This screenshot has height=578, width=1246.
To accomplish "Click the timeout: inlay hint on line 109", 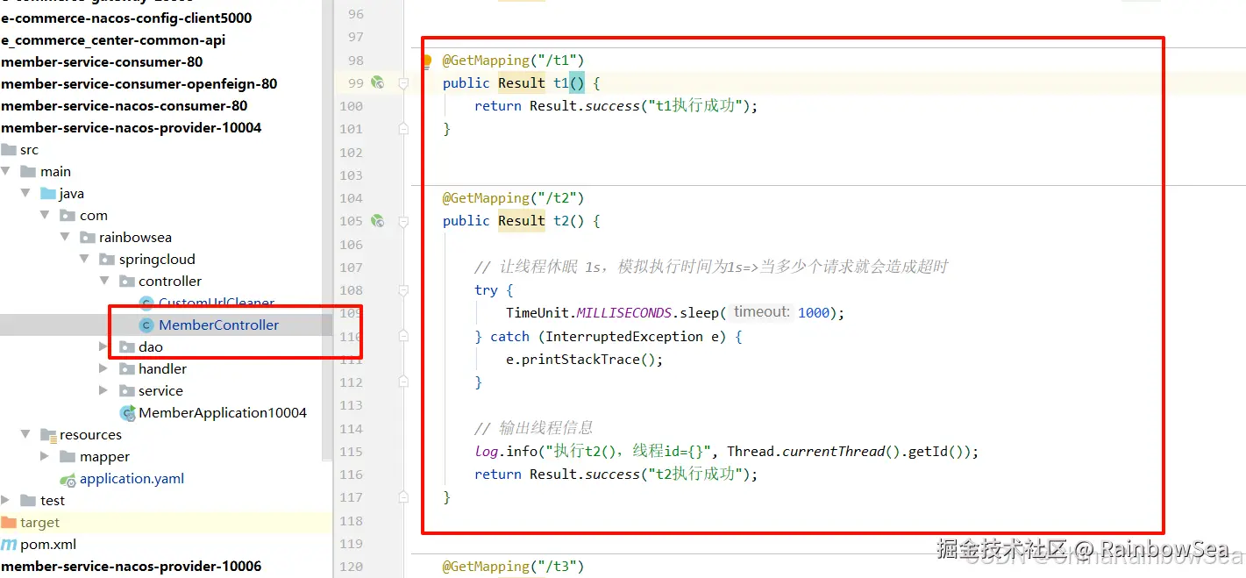I will coord(762,312).
